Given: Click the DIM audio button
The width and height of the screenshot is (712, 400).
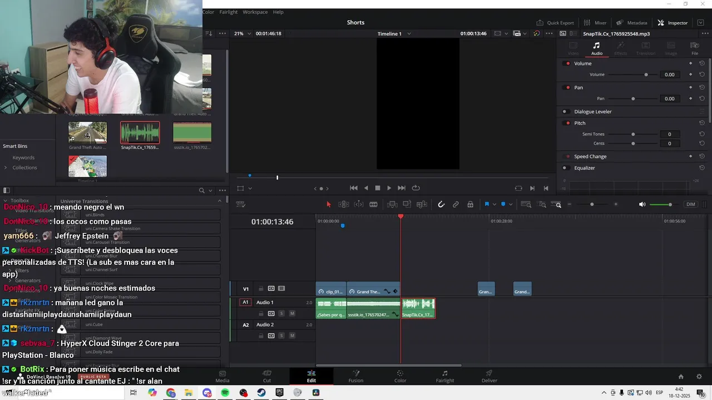Looking at the screenshot, I should point(690,204).
